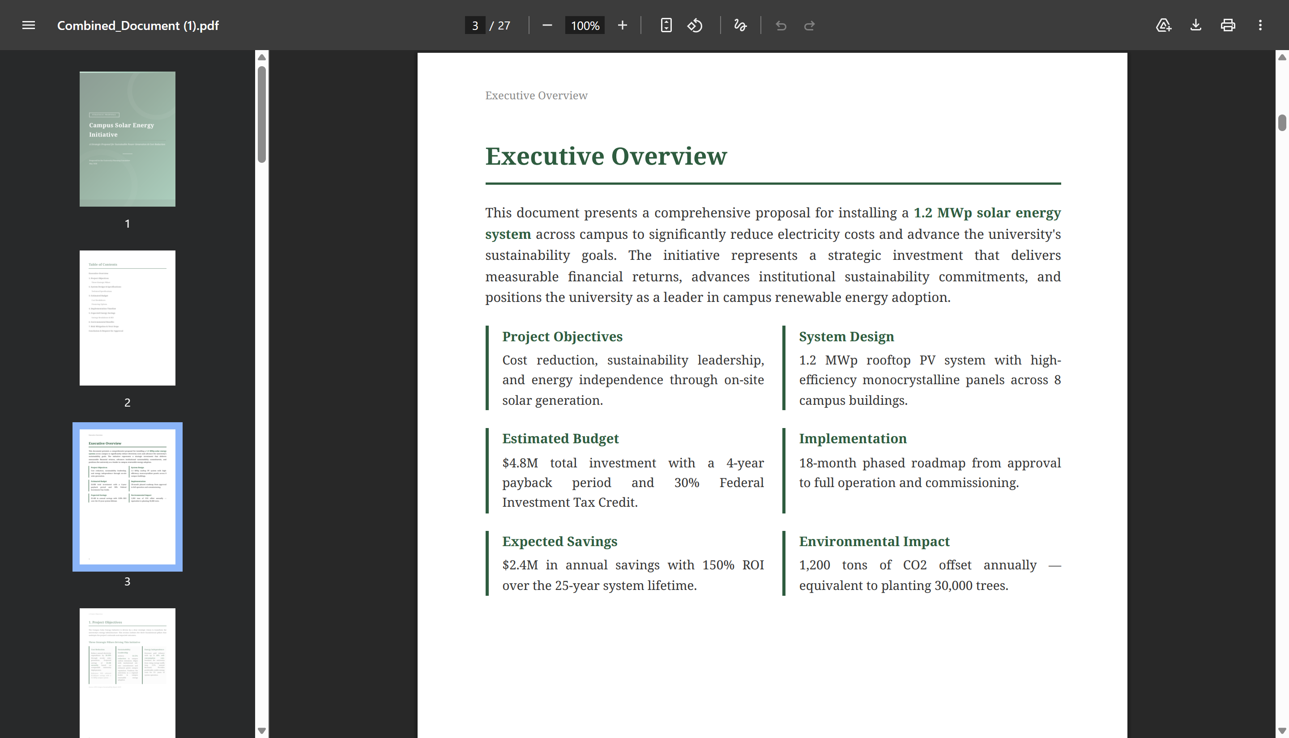This screenshot has width=1289, height=738.
Task: Download the PDF with the download icon
Action: (1196, 25)
